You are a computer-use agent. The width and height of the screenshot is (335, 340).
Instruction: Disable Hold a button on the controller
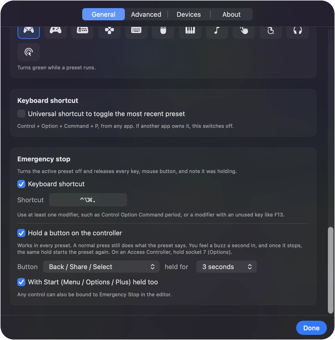pyautogui.click(x=21, y=233)
